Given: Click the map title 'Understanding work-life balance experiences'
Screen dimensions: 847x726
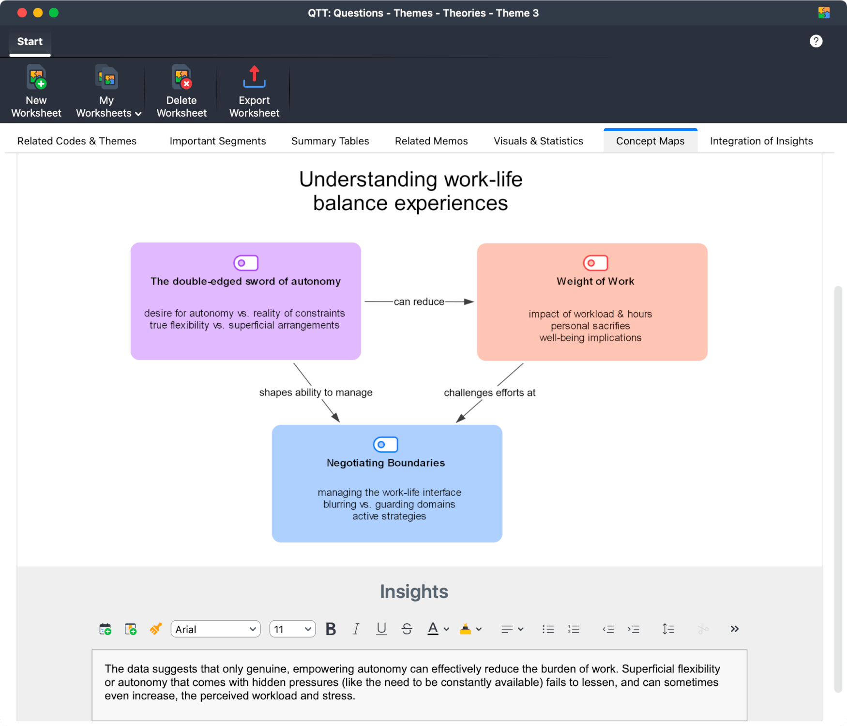Looking at the screenshot, I should (410, 191).
